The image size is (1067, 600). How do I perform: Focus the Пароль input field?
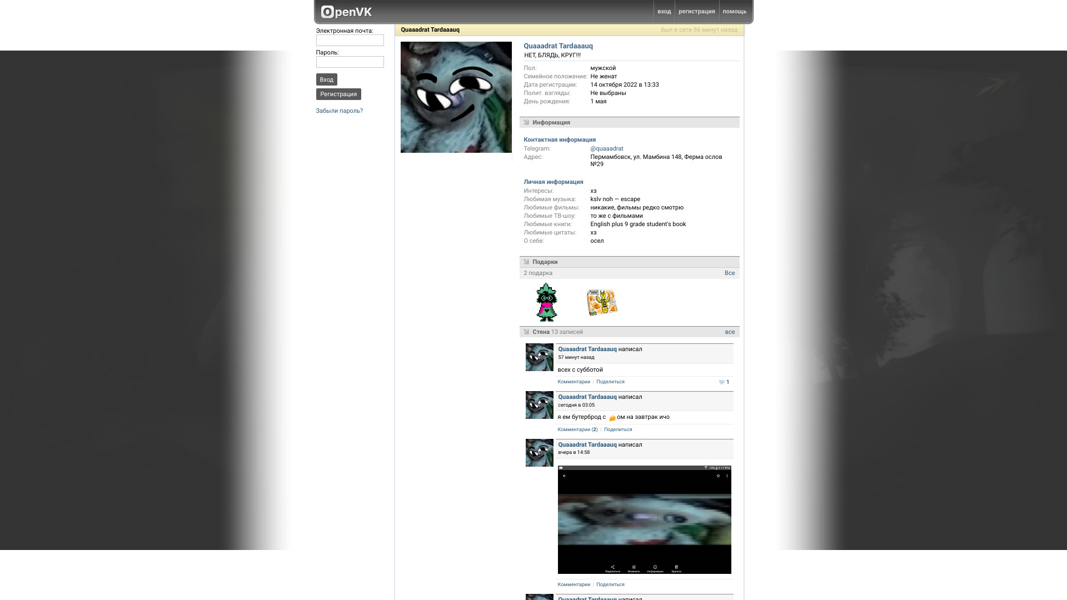tap(350, 62)
